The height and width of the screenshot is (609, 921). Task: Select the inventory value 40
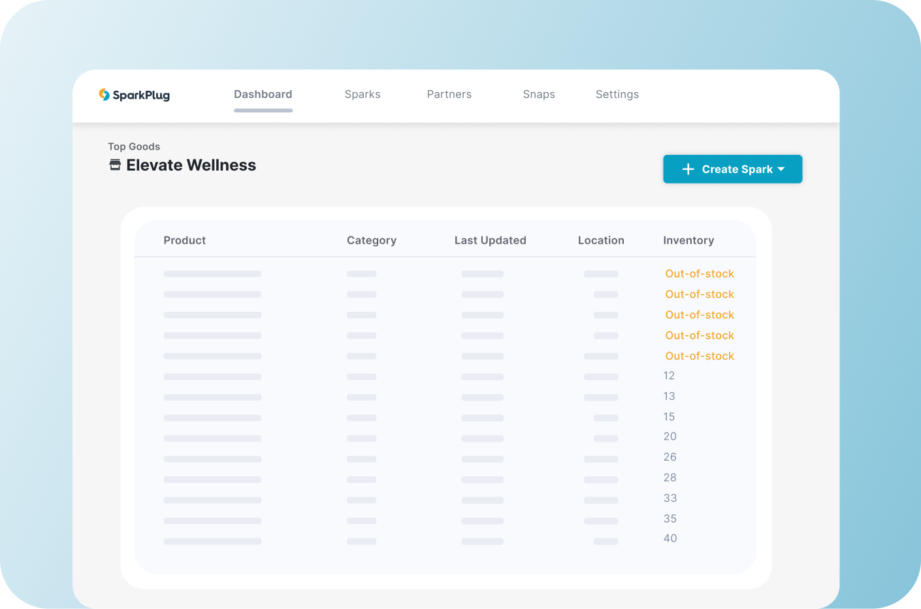tap(670, 538)
